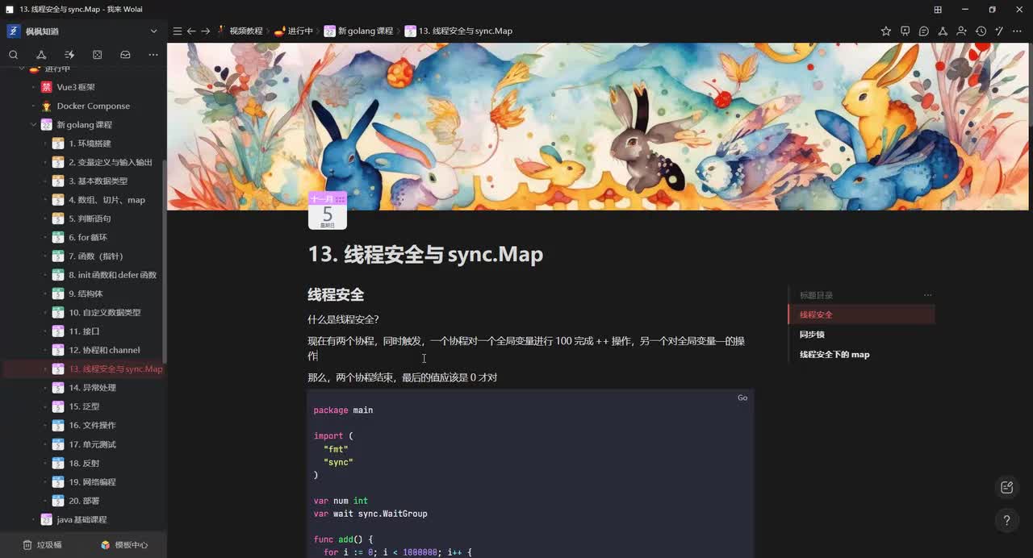
Task: Expand the 11. 接口 tree node
Action: [45, 331]
